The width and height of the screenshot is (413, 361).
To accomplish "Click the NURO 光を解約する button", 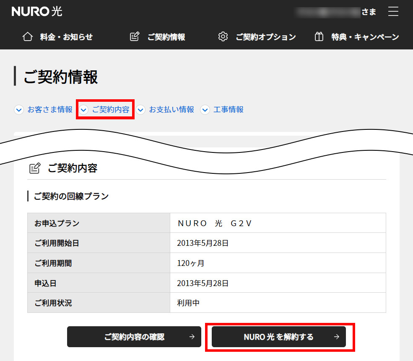I will pos(279,337).
